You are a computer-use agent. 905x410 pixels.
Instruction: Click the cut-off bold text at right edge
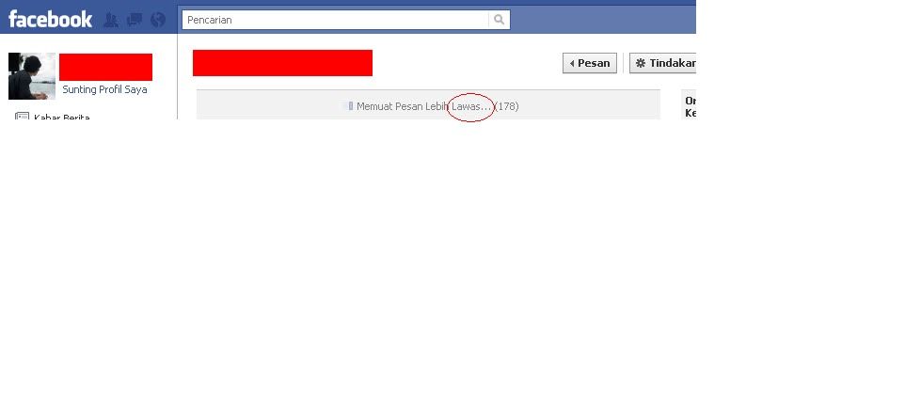(691, 106)
